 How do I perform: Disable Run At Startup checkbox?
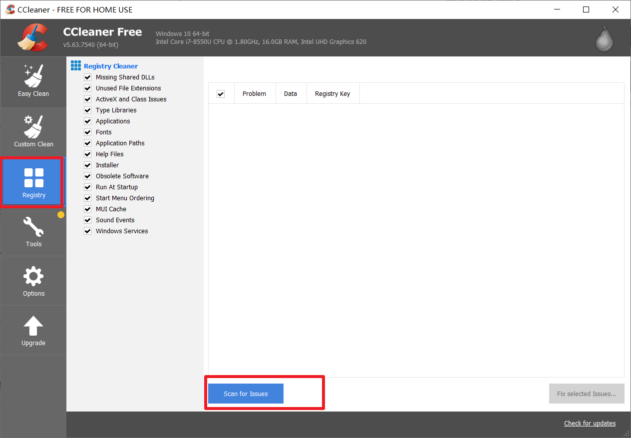pyautogui.click(x=88, y=187)
